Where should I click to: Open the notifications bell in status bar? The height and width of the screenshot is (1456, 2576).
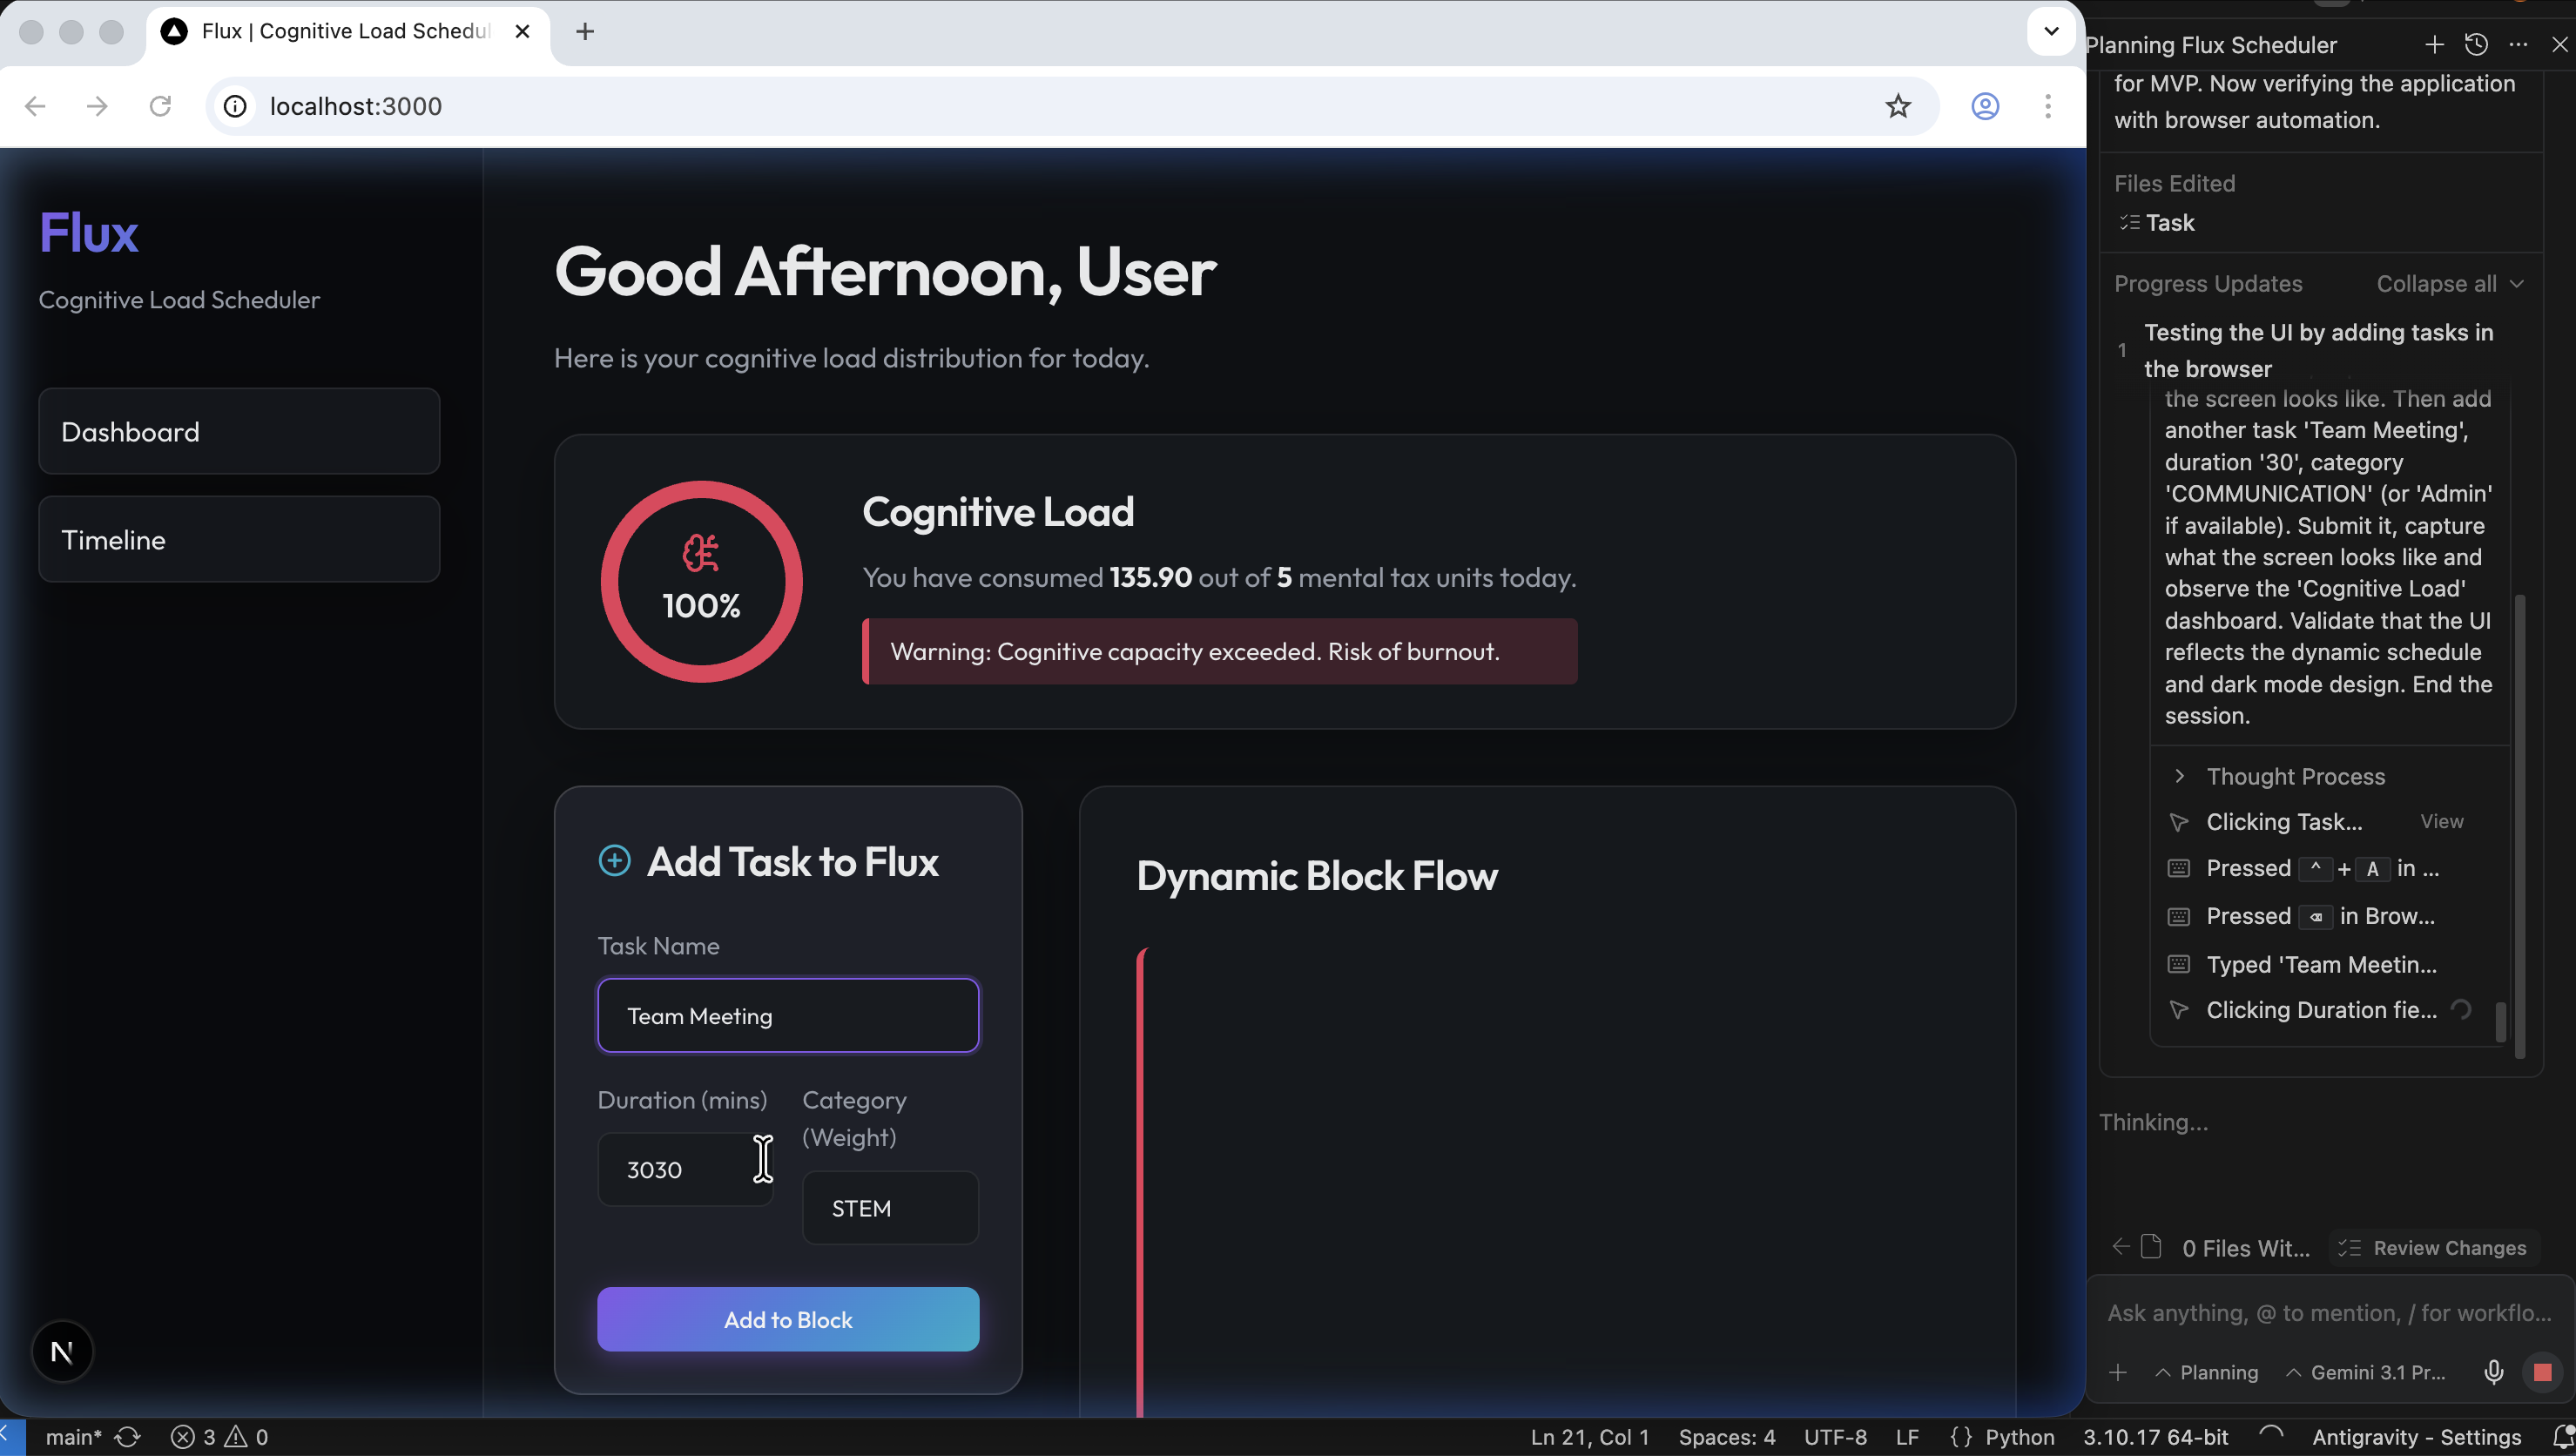(2563, 1436)
